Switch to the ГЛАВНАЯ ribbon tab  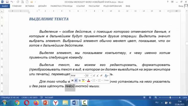pos(17,6)
